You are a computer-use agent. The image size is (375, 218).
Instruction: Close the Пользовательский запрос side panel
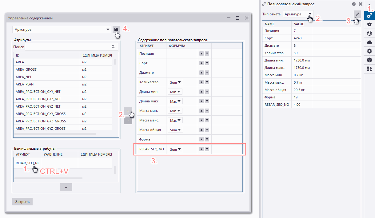[361, 4]
